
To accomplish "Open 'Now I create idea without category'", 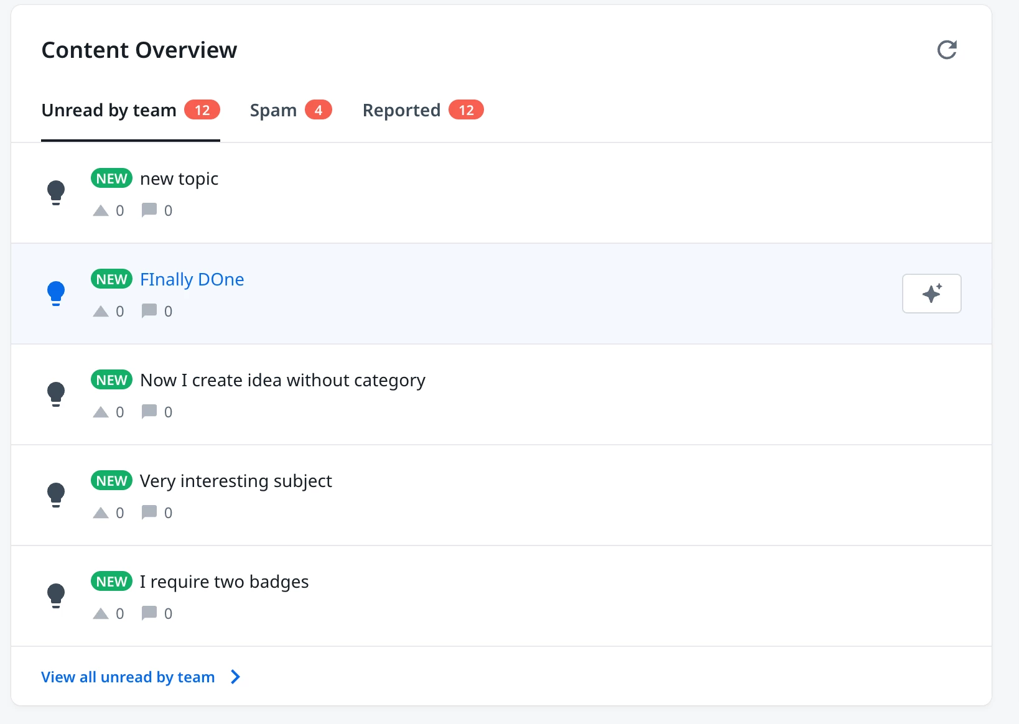I will click(x=282, y=380).
